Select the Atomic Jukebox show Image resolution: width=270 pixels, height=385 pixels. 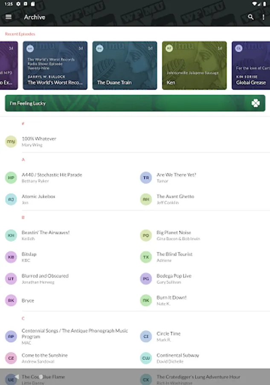(67, 199)
